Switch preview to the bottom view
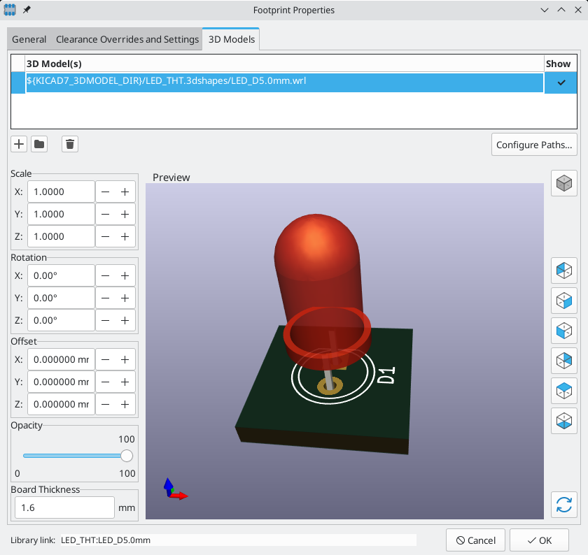Image resolution: width=588 pixels, height=555 pixels. tap(564, 421)
